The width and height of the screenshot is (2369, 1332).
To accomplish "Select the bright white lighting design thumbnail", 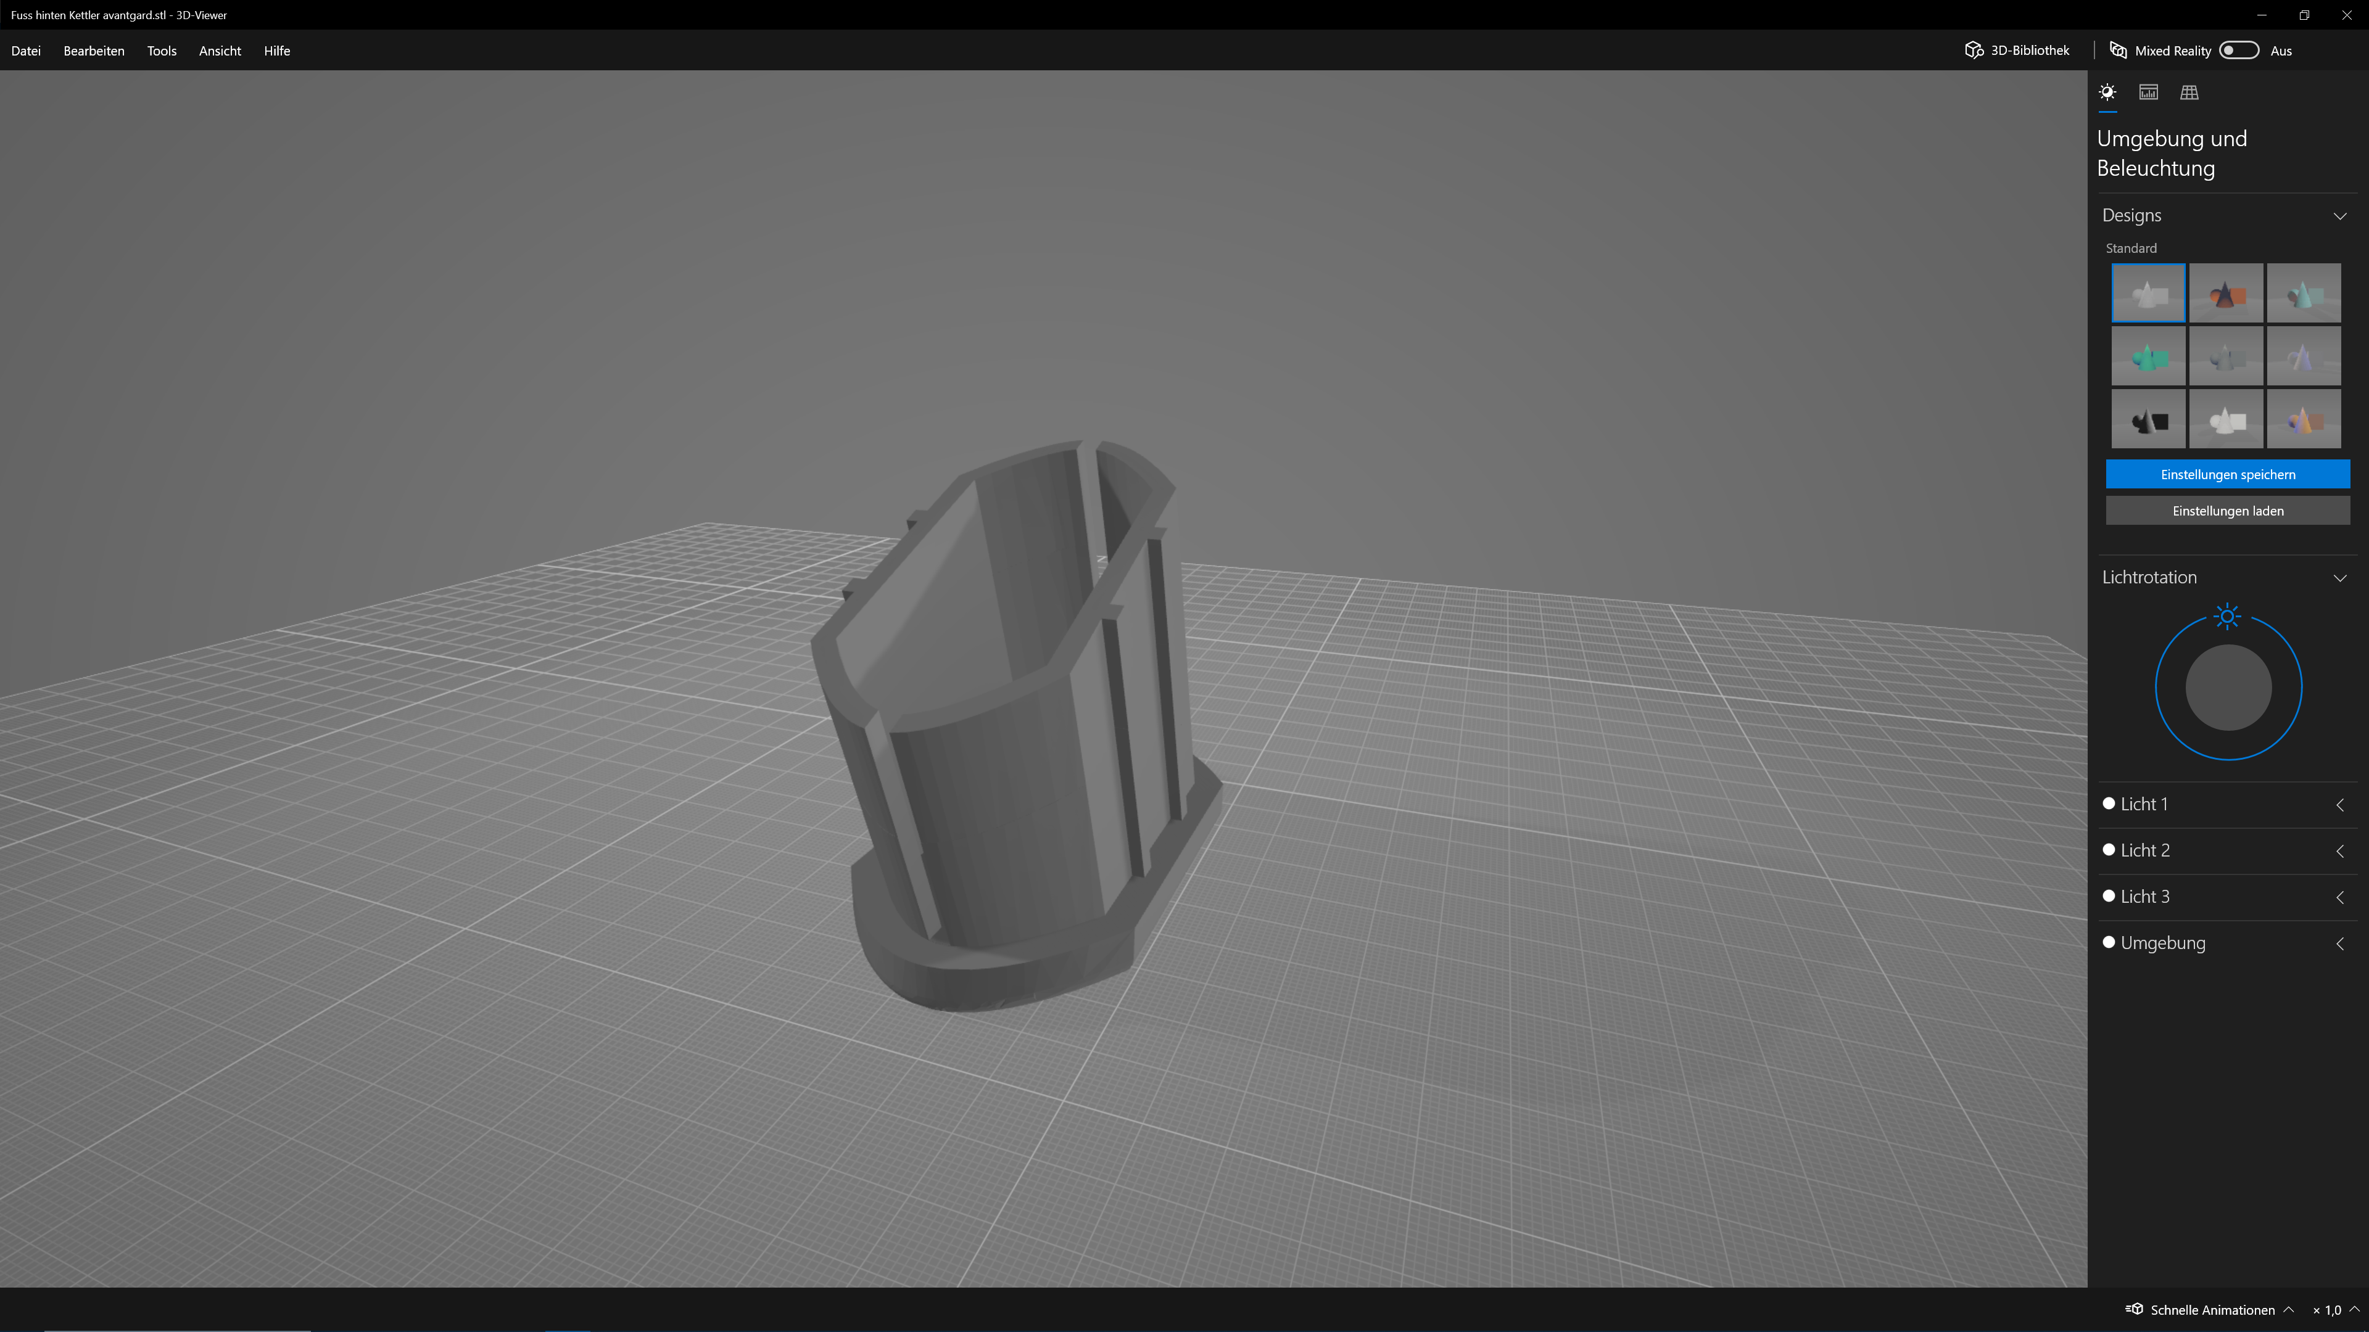I will point(2225,419).
